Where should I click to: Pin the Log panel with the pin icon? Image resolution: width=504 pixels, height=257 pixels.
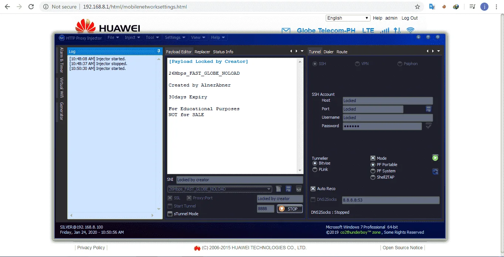click(159, 51)
